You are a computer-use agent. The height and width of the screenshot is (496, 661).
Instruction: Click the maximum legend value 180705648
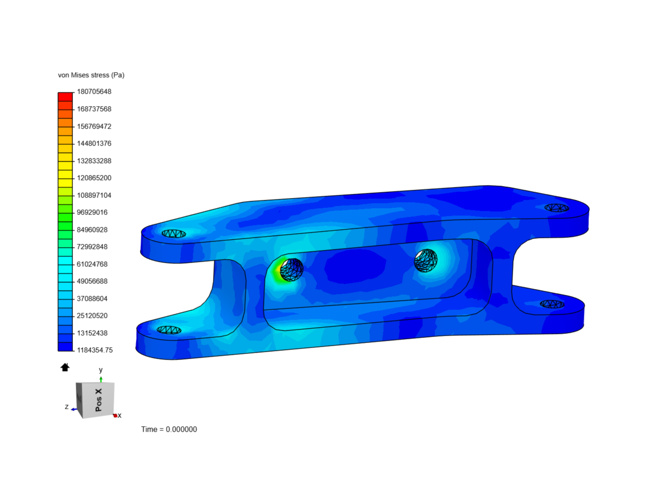point(94,91)
